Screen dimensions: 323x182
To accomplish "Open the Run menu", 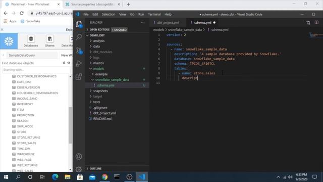I will click(141, 15).
